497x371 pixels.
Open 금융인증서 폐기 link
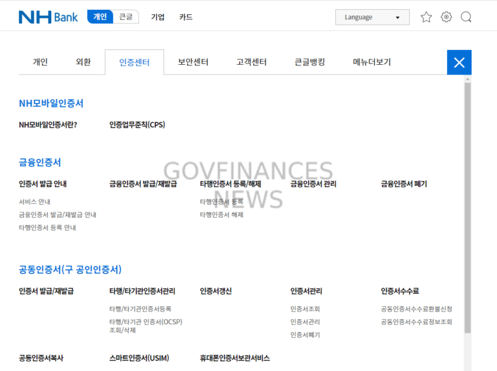(404, 184)
